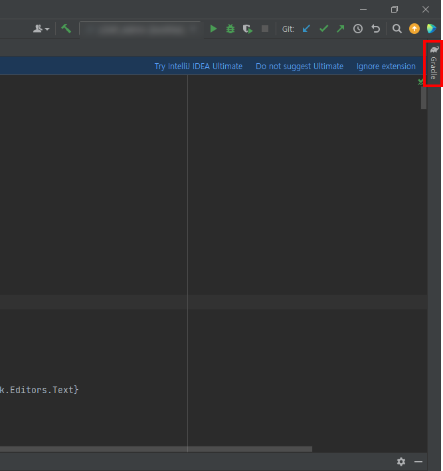
Task: Open the colorful JetBrains toolbox icon
Action: tap(432, 29)
